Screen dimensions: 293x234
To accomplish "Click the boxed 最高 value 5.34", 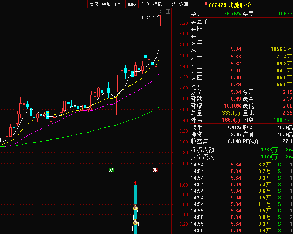I will coord(288,99).
